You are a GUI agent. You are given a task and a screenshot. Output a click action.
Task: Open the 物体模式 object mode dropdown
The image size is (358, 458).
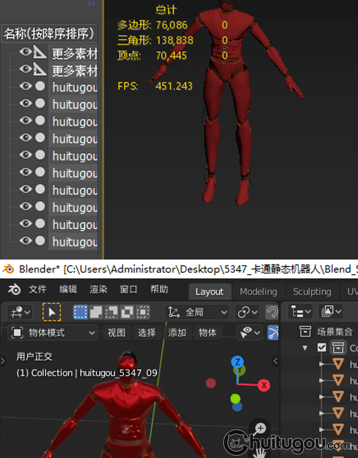(53, 333)
